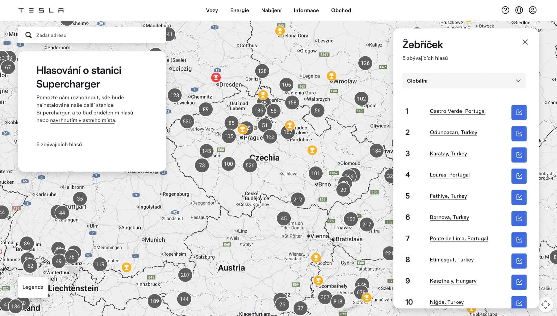Open the help icon in the top bar
The width and height of the screenshot is (557, 316).
[x=505, y=10]
